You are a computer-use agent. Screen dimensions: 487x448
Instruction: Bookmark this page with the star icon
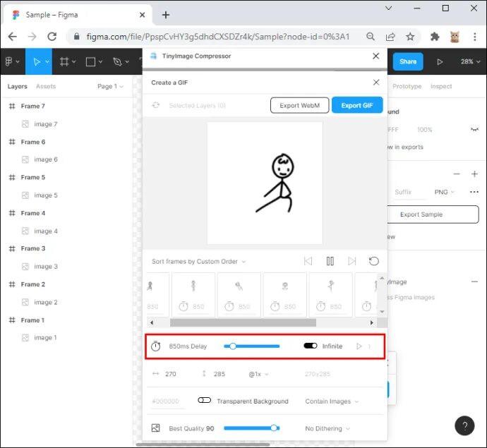(x=410, y=37)
